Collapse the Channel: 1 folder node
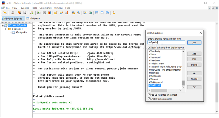The height and width of the screenshot is (118, 219). 6,29
